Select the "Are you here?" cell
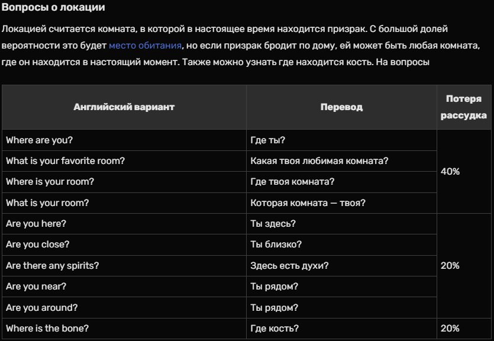 click(36, 224)
